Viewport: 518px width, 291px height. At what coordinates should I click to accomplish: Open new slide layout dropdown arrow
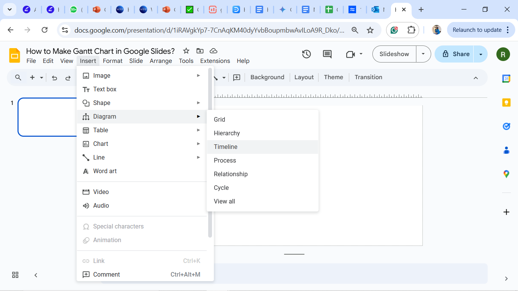pos(41,78)
